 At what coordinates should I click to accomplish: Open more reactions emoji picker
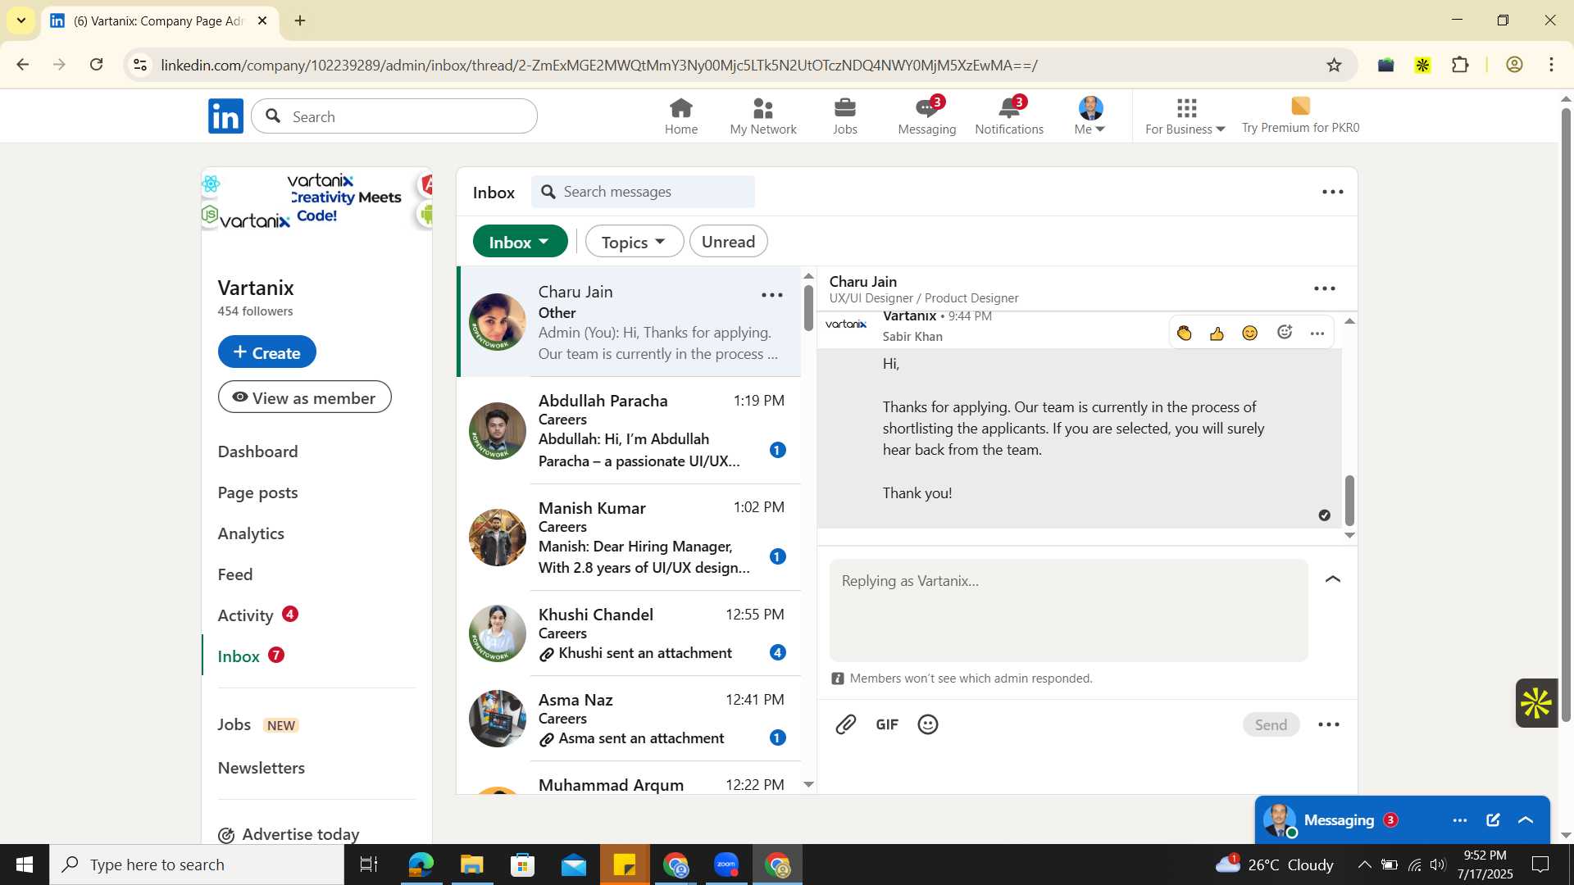[x=1285, y=333]
